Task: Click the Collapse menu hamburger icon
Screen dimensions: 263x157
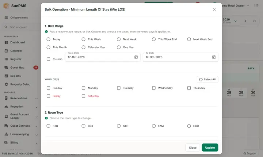Action: coord(6,18)
